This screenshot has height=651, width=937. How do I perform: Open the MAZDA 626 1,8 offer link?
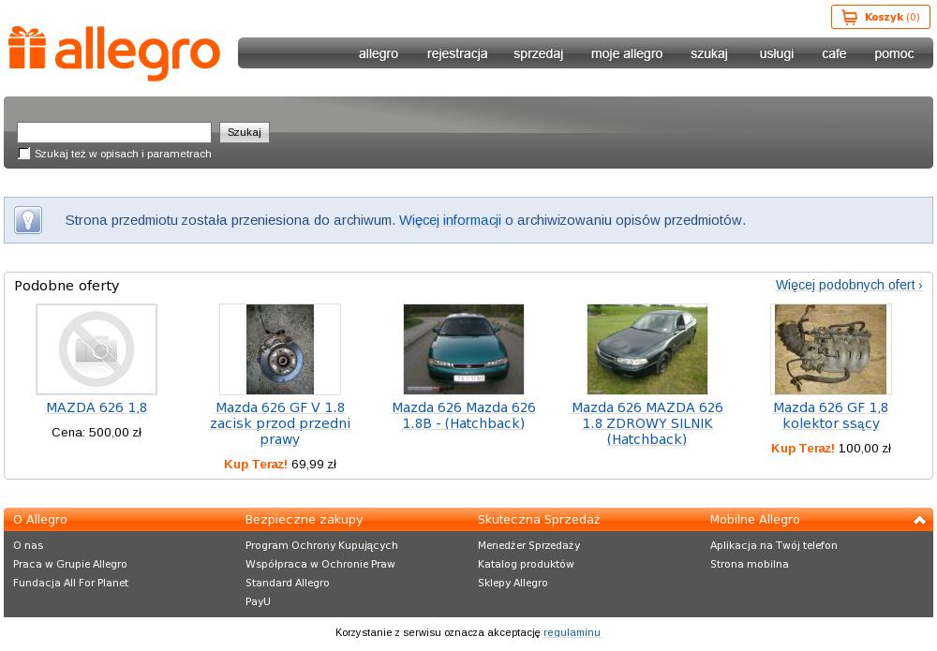97,407
